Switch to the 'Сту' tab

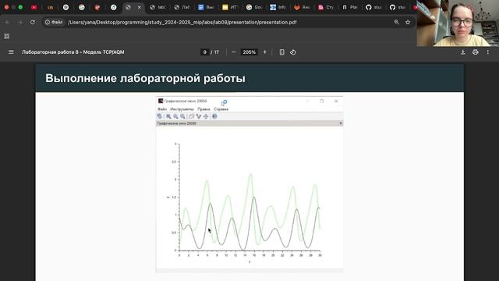pyautogui.click(x=326, y=7)
